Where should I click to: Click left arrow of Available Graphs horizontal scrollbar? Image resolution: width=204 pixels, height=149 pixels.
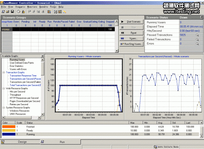coord(3,117)
